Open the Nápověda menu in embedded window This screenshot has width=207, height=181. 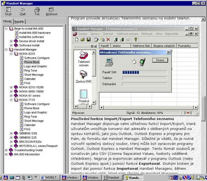click(x=172, y=34)
